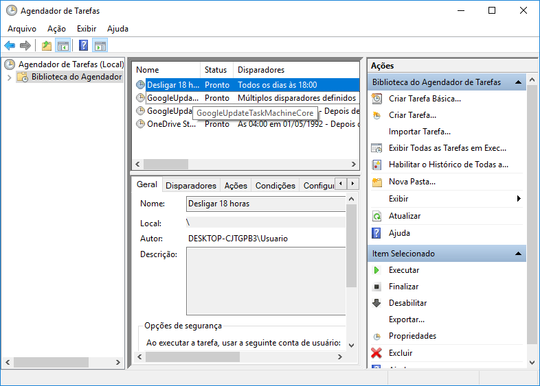Click the Nome field with Desligar 18 horas
Viewport: 540px width, 386px height.
tap(265, 204)
